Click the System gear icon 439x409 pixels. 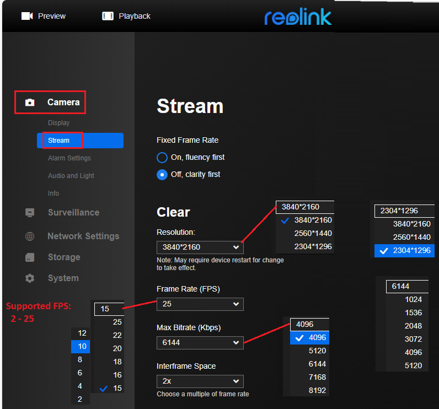[30, 278]
